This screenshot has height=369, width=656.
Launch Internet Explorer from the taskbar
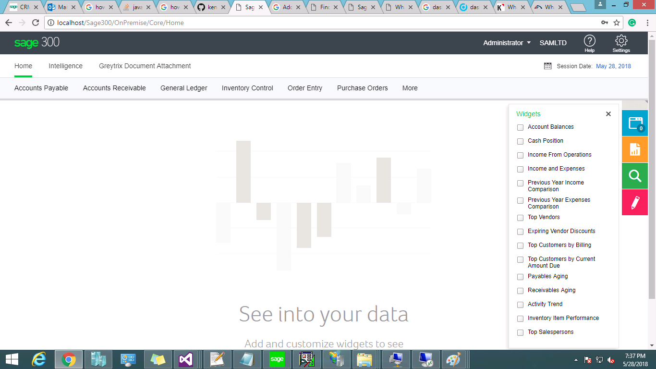point(39,359)
